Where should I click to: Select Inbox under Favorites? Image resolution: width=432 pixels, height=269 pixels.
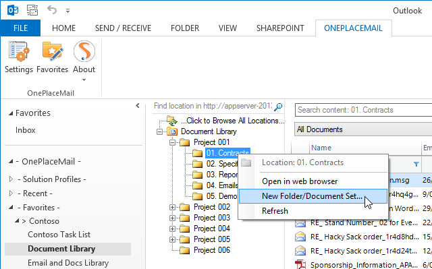(26, 130)
